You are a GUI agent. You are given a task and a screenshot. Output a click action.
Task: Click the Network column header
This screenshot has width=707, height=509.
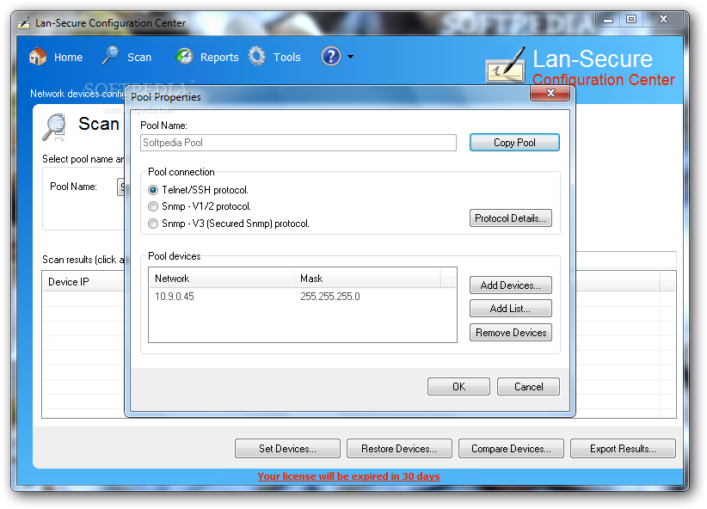(221, 279)
